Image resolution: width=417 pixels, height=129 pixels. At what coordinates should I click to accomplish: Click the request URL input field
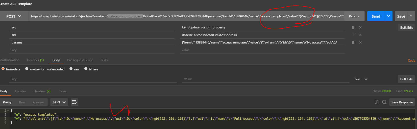point(187,16)
